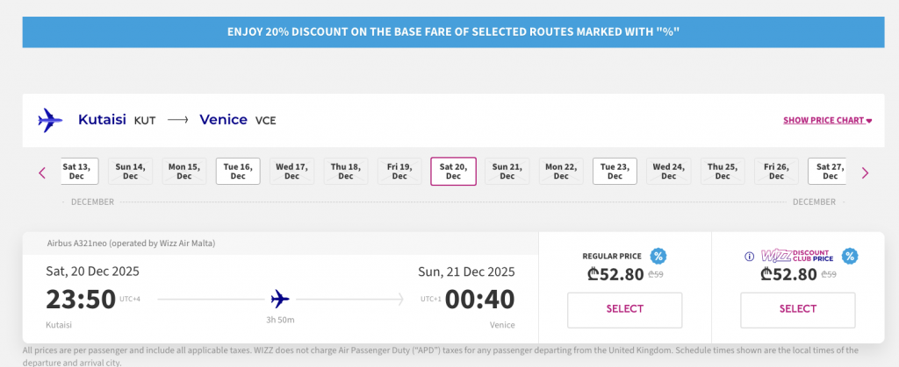
Task: Click the percent badge on Discount Club Price
Action: 849,256
